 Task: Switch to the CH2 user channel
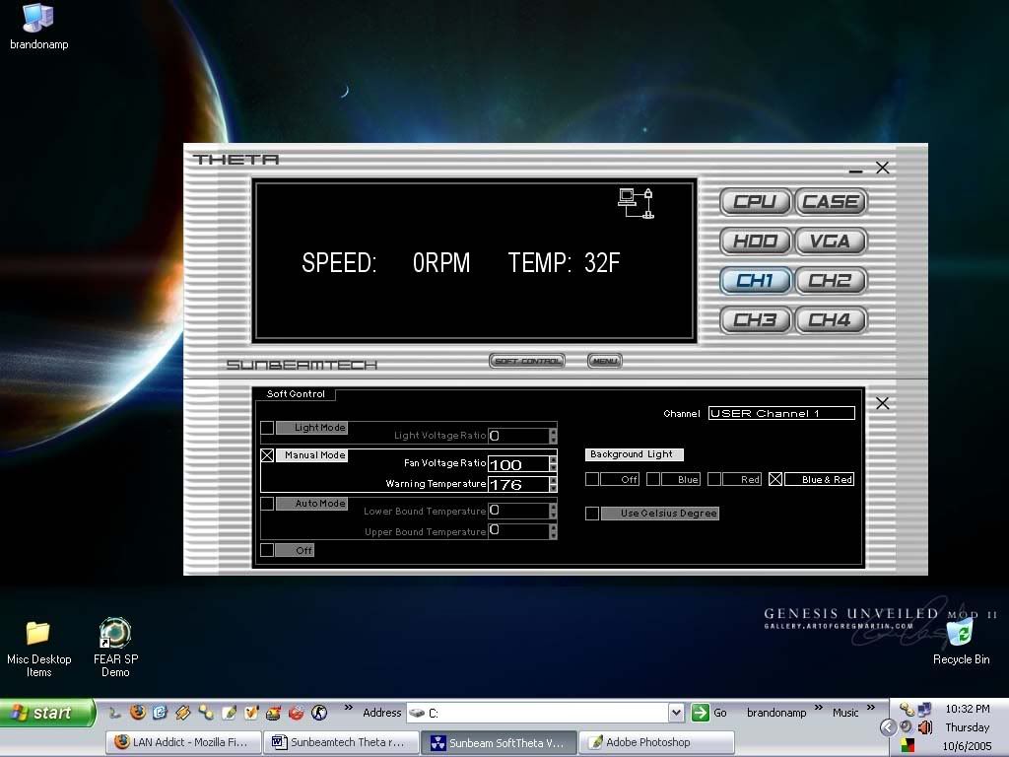pos(831,281)
